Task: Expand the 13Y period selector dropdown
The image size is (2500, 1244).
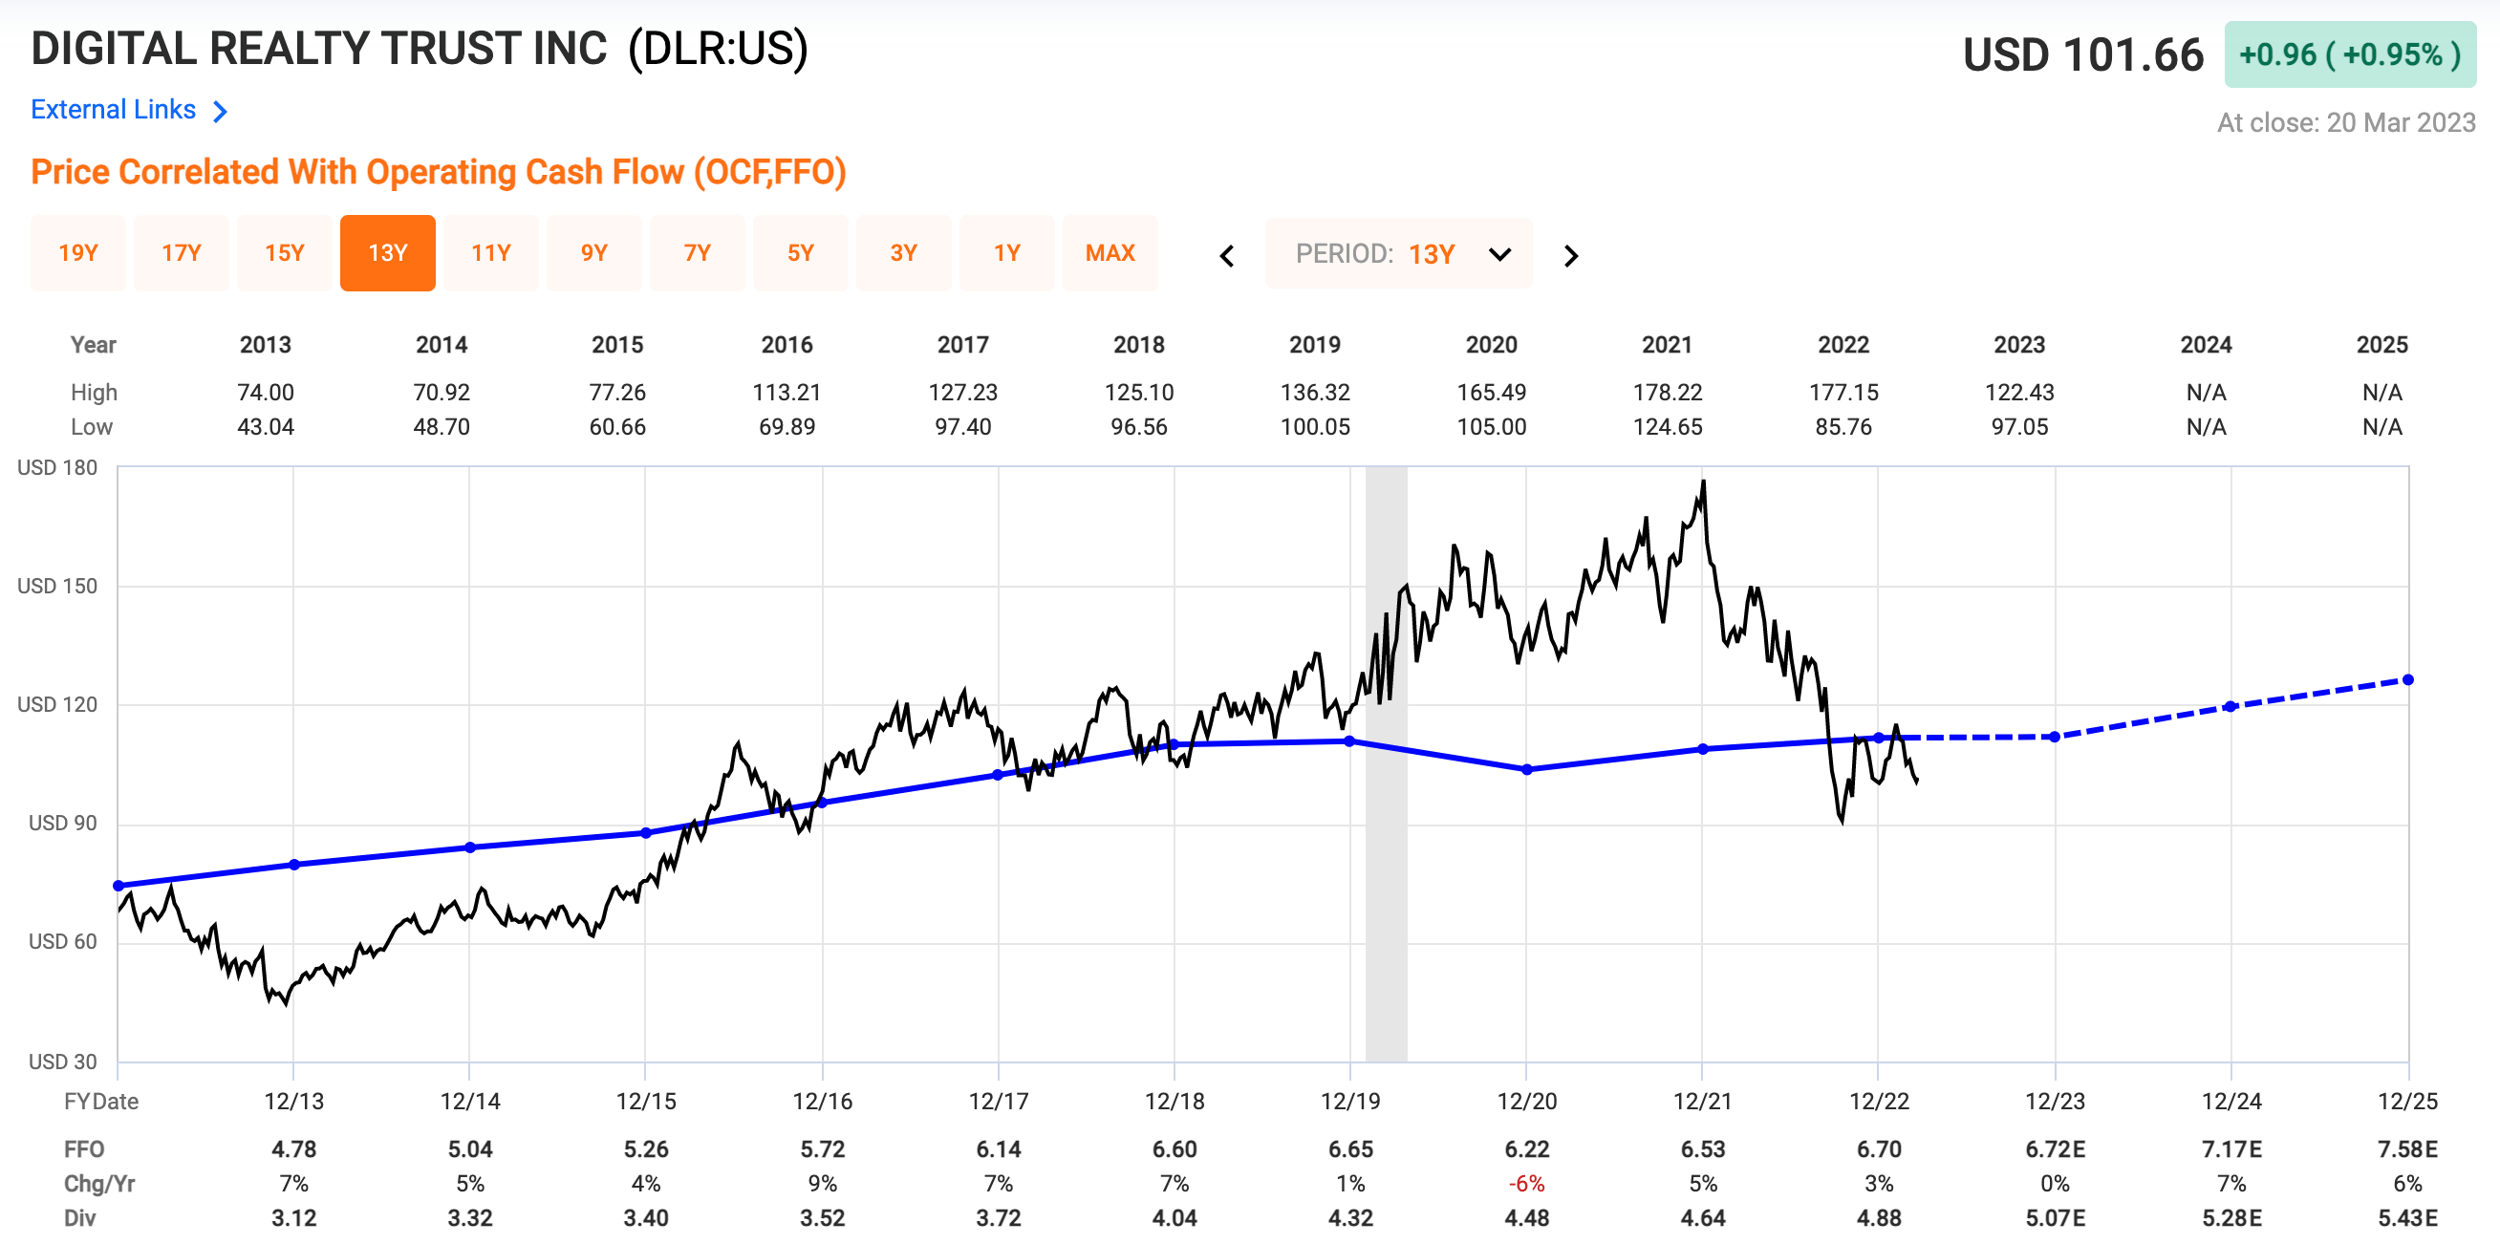Action: point(1498,254)
